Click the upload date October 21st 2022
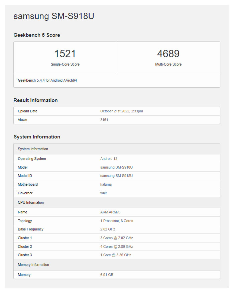 (121, 111)
